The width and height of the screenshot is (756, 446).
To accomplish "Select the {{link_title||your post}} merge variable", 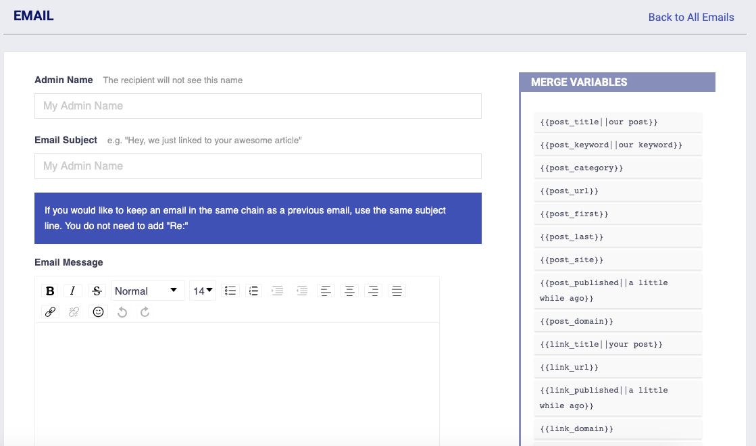I will pyautogui.click(x=618, y=344).
